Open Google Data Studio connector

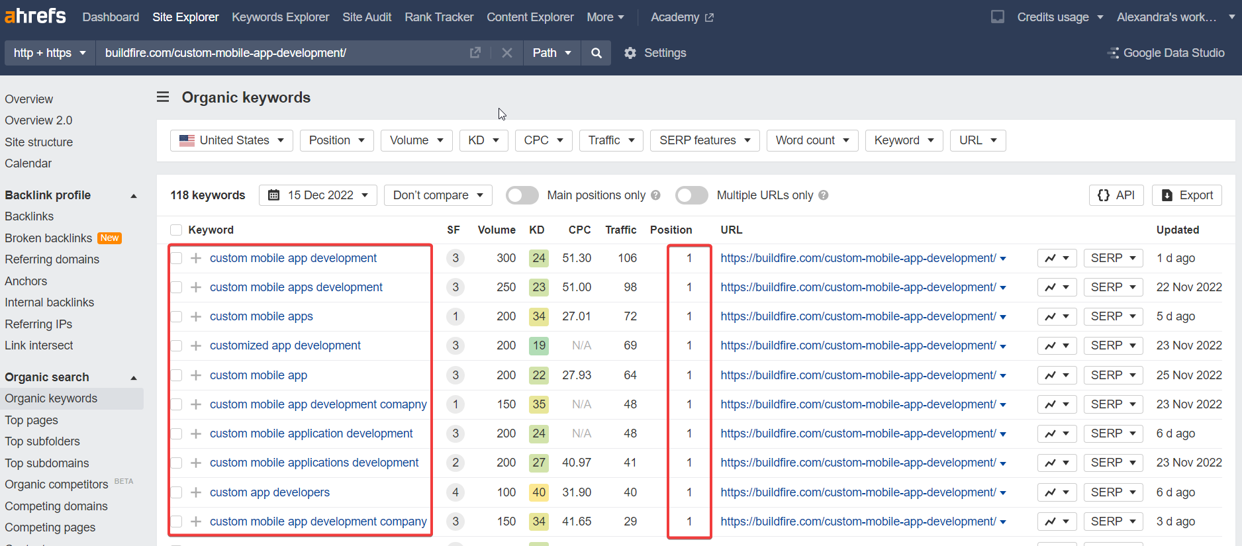1167,53
